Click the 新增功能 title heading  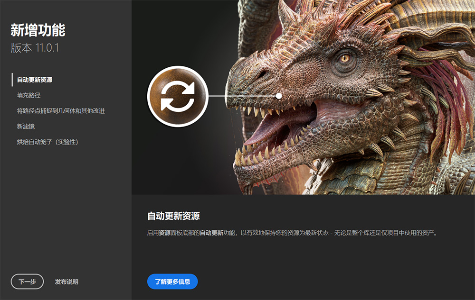click(x=38, y=30)
